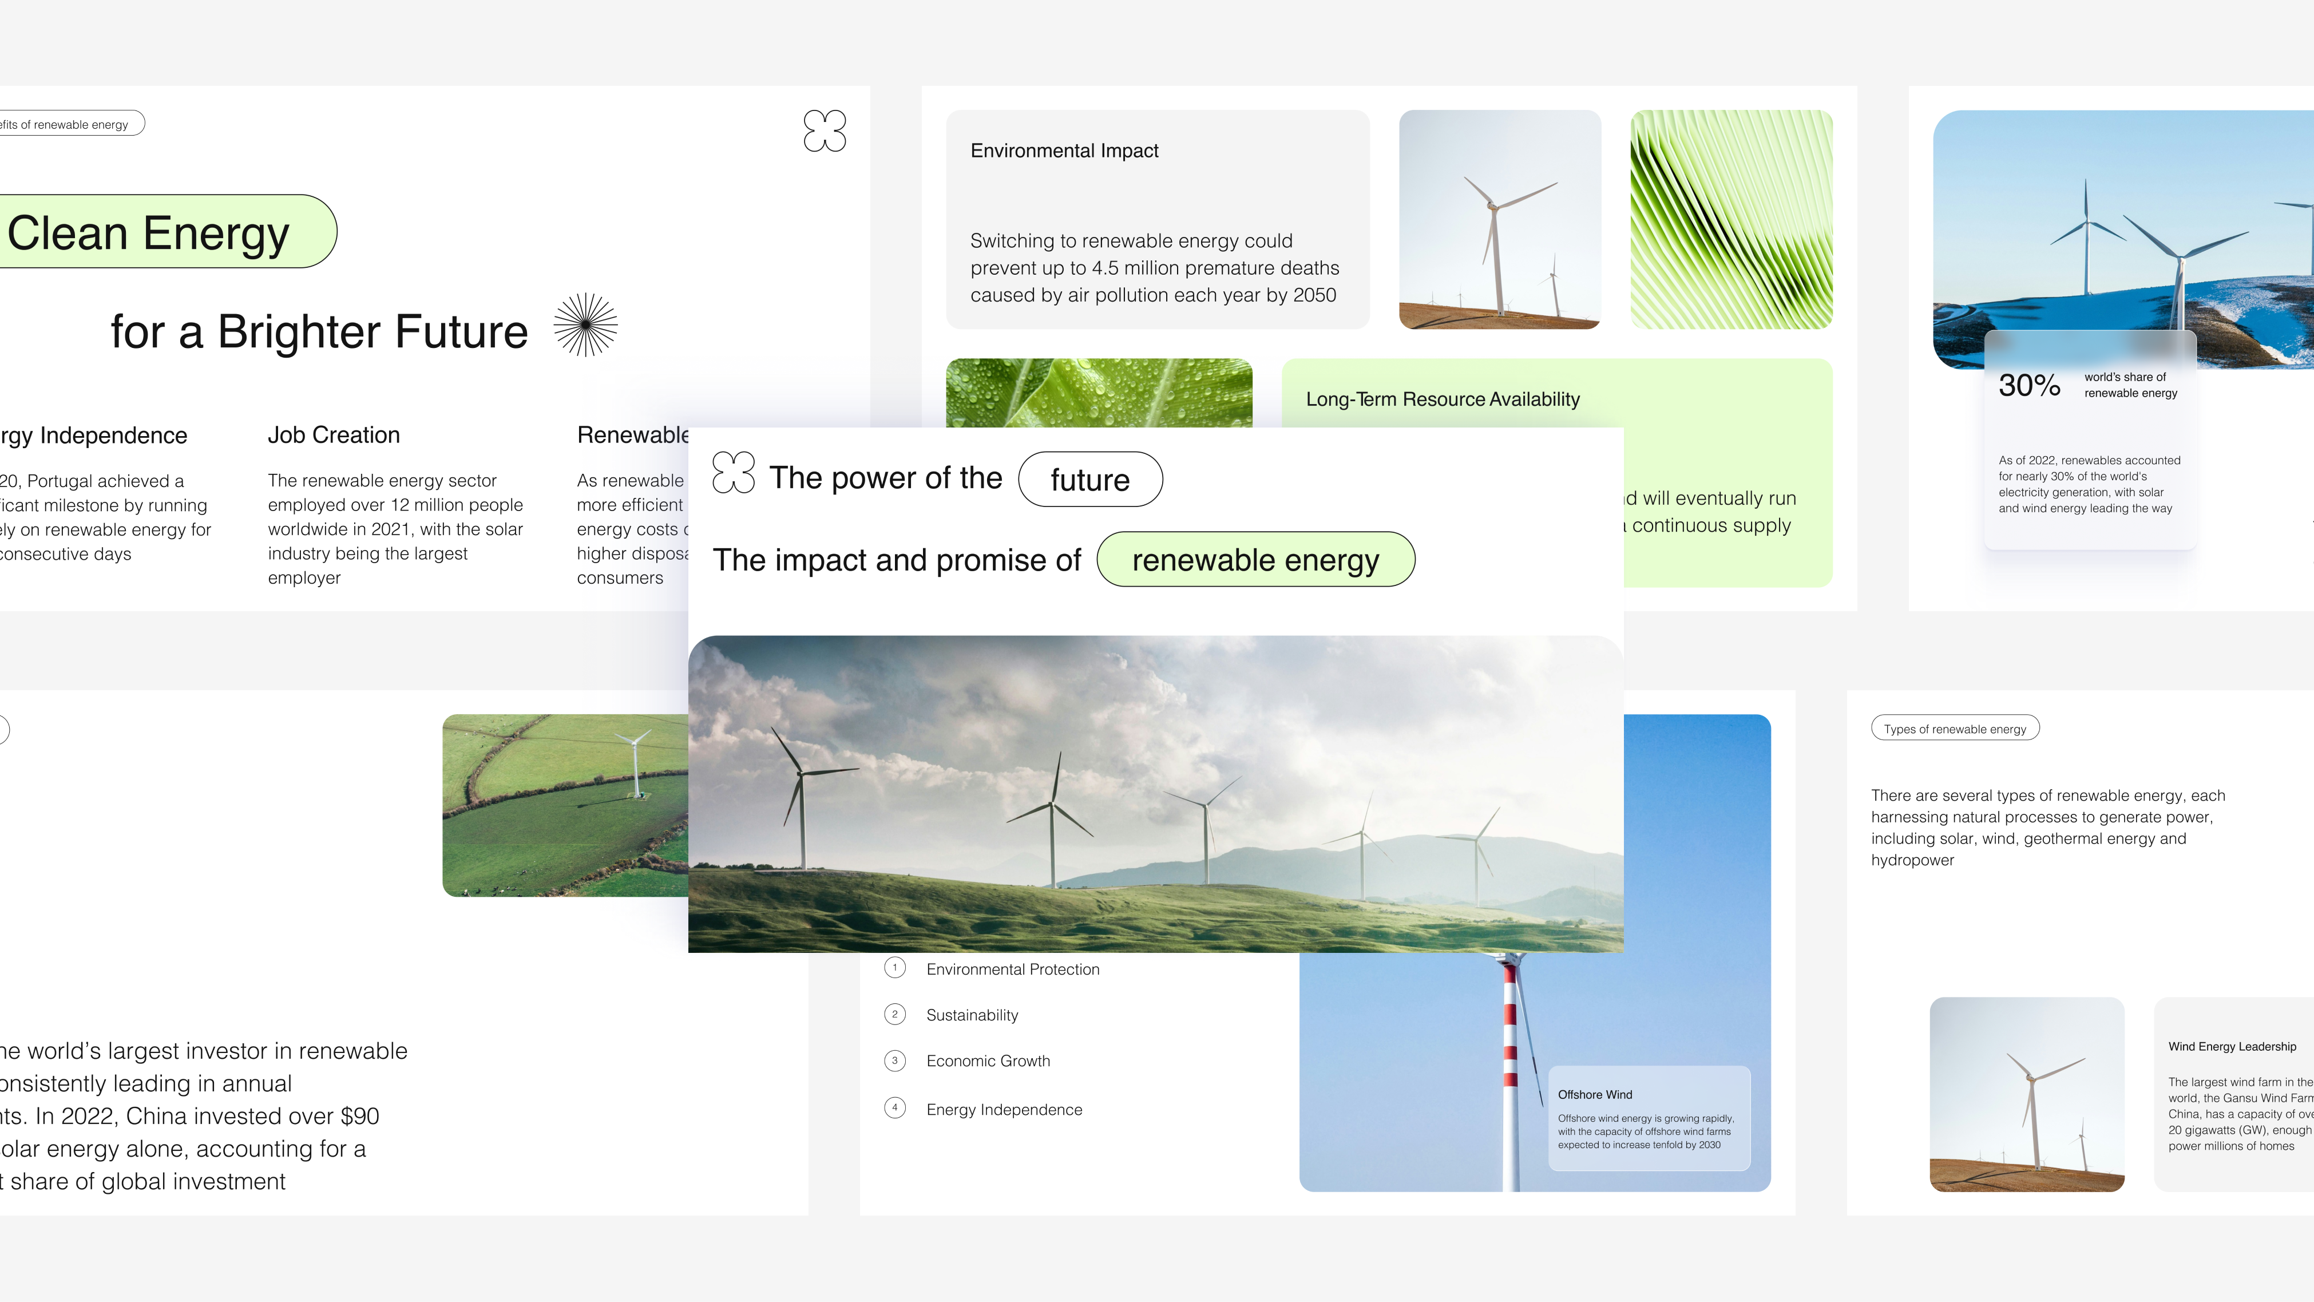This screenshot has width=2314, height=1302.
Task: Click the 'Environmental Impact' heading
Action: (1064, 151)
